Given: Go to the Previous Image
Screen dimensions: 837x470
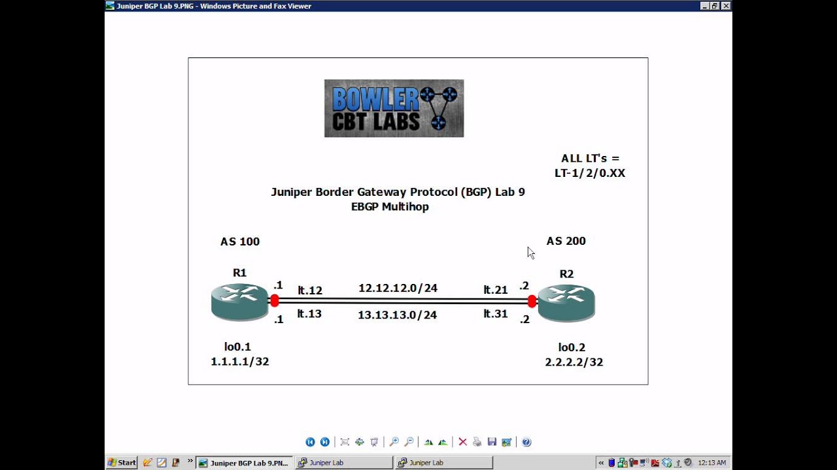Looking at the screenshot, I should (310, 442).
